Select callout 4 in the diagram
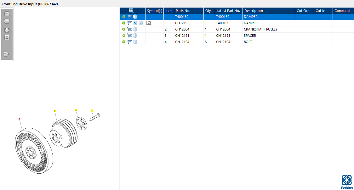 coord(92,111)
